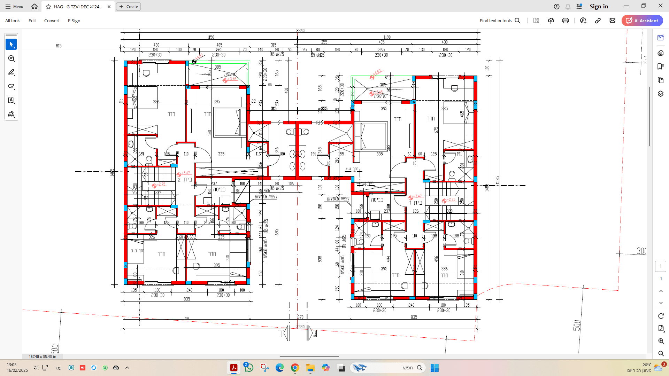Image resolution: width=669 pixels, height=376 pixels.
Task: Save the document with disk icon
Action: 536,21
